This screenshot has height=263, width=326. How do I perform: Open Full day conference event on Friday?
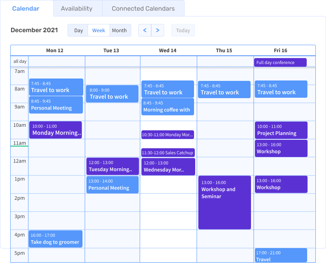coord(280,62)
